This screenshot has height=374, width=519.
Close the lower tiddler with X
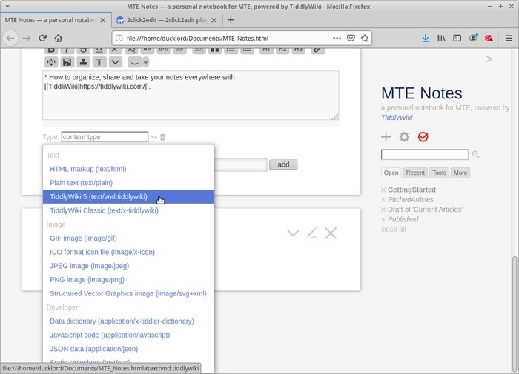[x=331, y=233]
